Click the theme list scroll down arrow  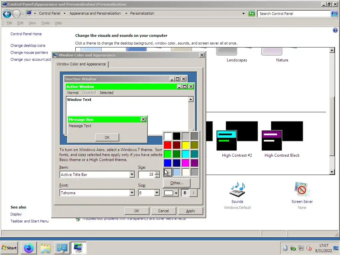[332, 172]
